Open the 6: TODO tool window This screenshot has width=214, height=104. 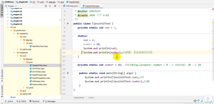(x=21, y=101)
